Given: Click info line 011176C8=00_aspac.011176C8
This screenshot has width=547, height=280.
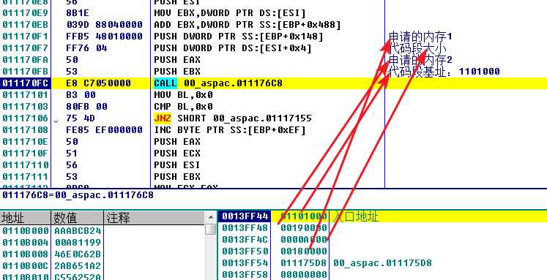Looking at the screenshot, I should click(78, 195).
